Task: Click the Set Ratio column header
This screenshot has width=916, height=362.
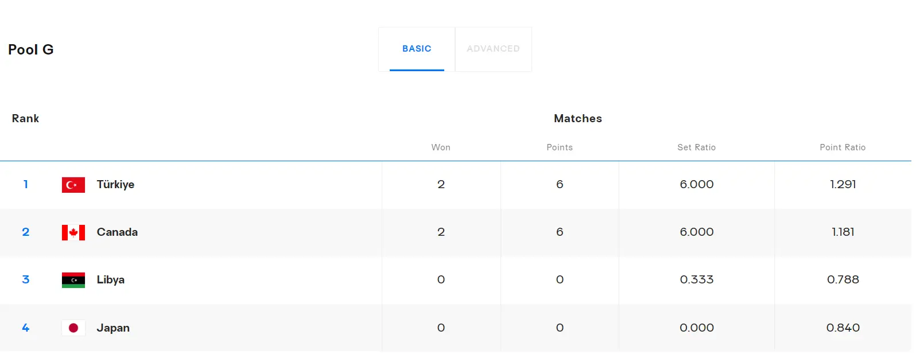Action: (x=696, y=147)
